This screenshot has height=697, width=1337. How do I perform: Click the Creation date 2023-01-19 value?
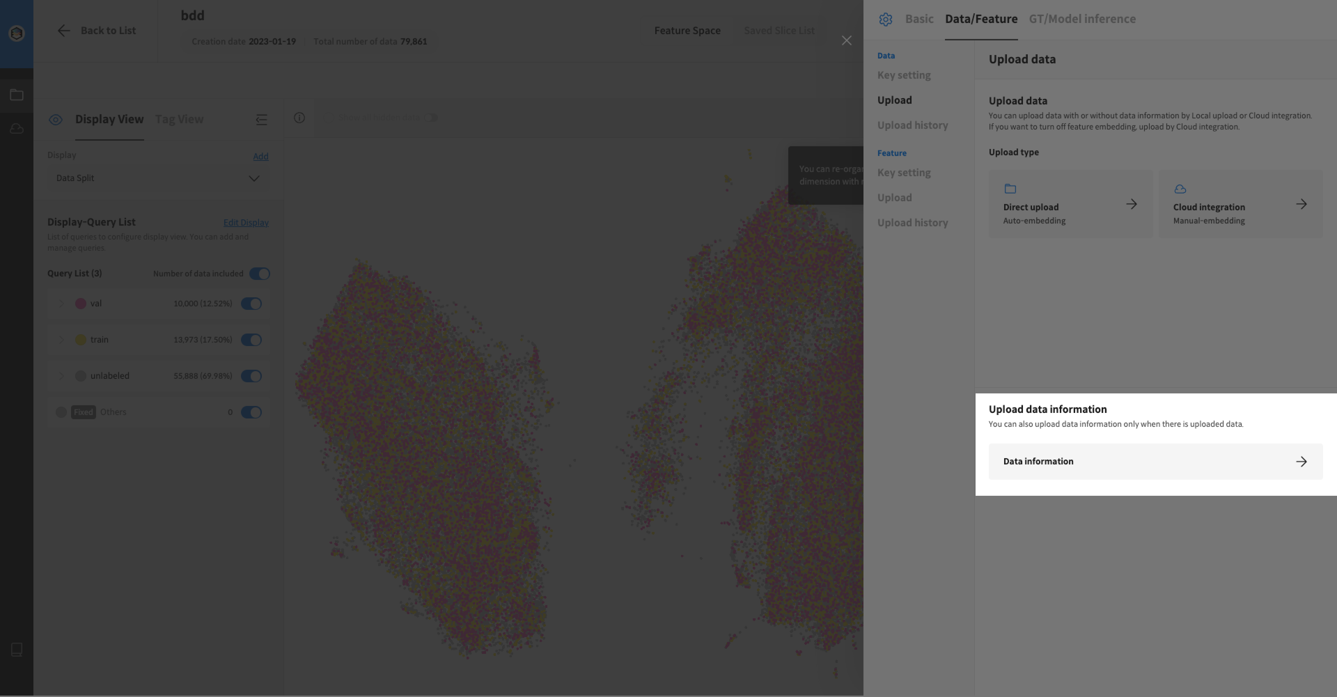(272, 41)
